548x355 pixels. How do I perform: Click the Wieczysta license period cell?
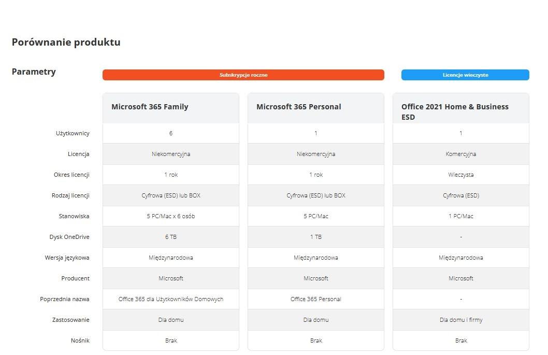[461, 175]
